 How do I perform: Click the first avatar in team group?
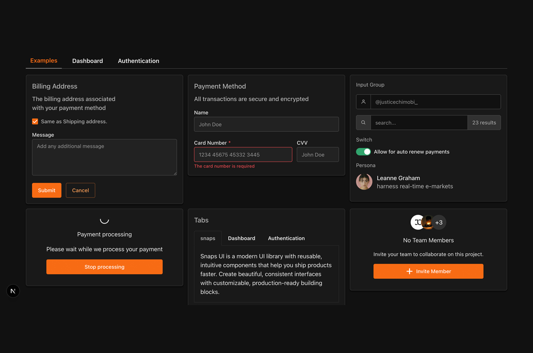point(417,223)
